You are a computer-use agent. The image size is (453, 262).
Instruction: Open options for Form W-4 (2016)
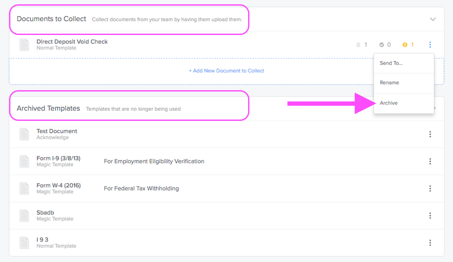430,189
